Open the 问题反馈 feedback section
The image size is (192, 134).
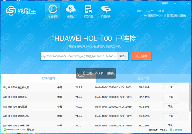[x=106, y=11]
